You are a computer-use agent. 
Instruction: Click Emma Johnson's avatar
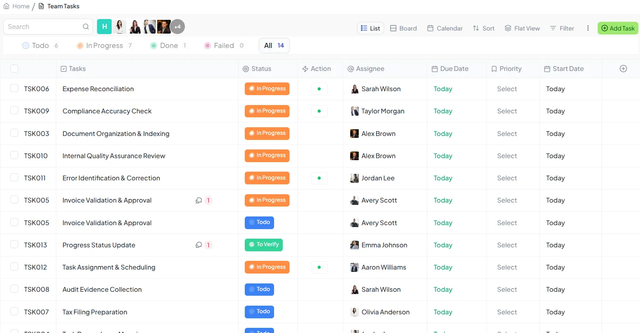tap(354, 245)
